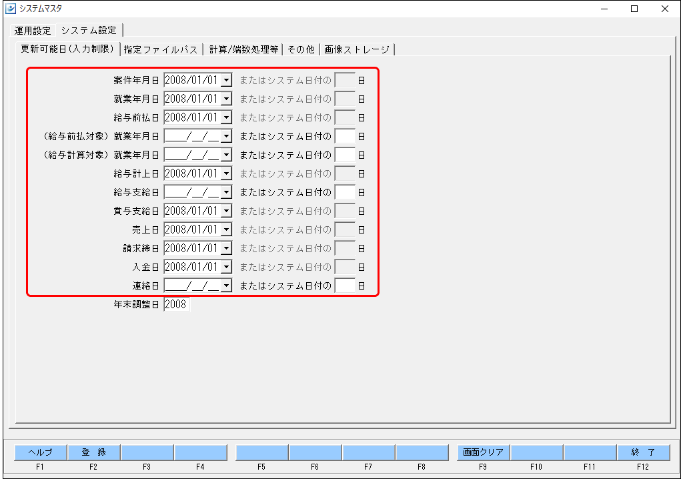
Task: Close the システムマスタ window
Action: [x=665, y=9]
